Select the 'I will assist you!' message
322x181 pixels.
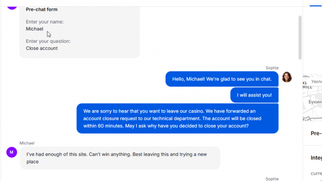(254, 95)
